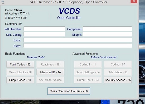The height and width of the screenshot is (104, 145).
Task: Click the Basic Settings - 04 button
Action: pyautogui.click(x=88, y=72)
